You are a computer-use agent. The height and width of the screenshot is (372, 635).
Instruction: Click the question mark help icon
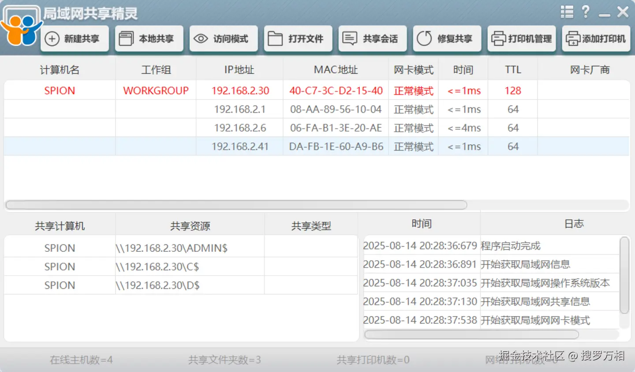(586, 12)
